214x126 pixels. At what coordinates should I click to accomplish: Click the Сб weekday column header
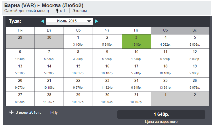click(165, 30)
